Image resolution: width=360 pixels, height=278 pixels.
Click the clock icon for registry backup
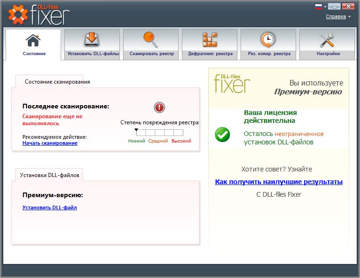point(268,40)
